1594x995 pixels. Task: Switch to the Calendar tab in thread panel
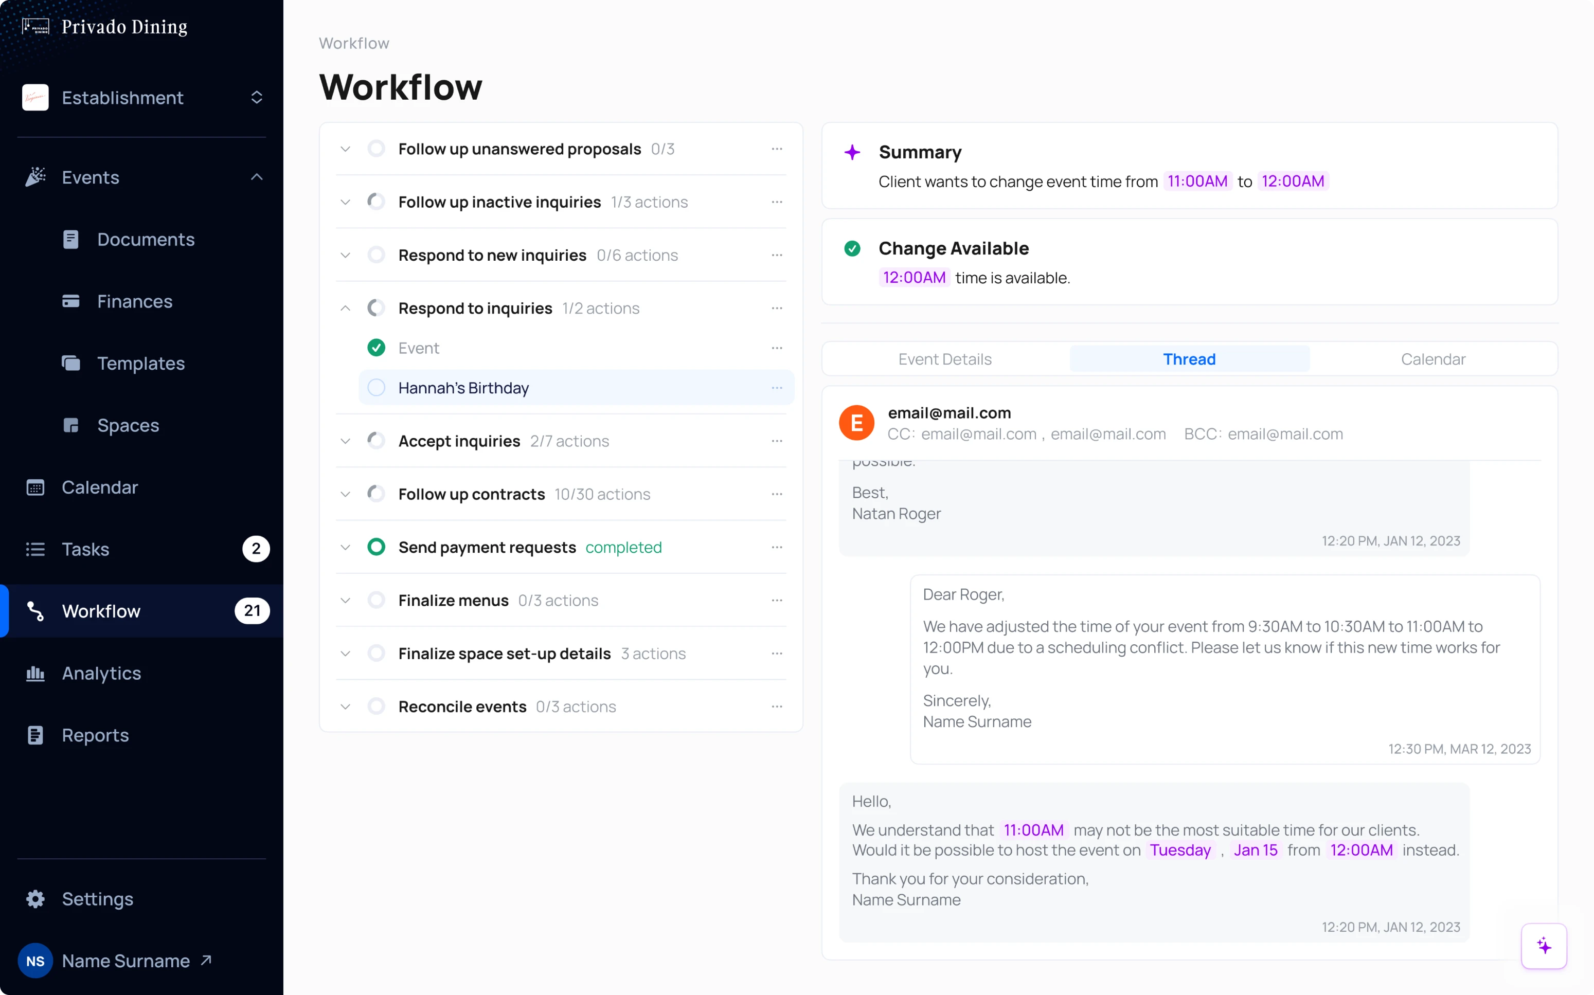(x=1433, y=358)
